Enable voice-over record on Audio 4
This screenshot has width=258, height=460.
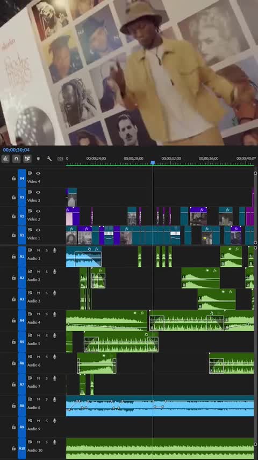pyautogui.click(x=54, y=314)
